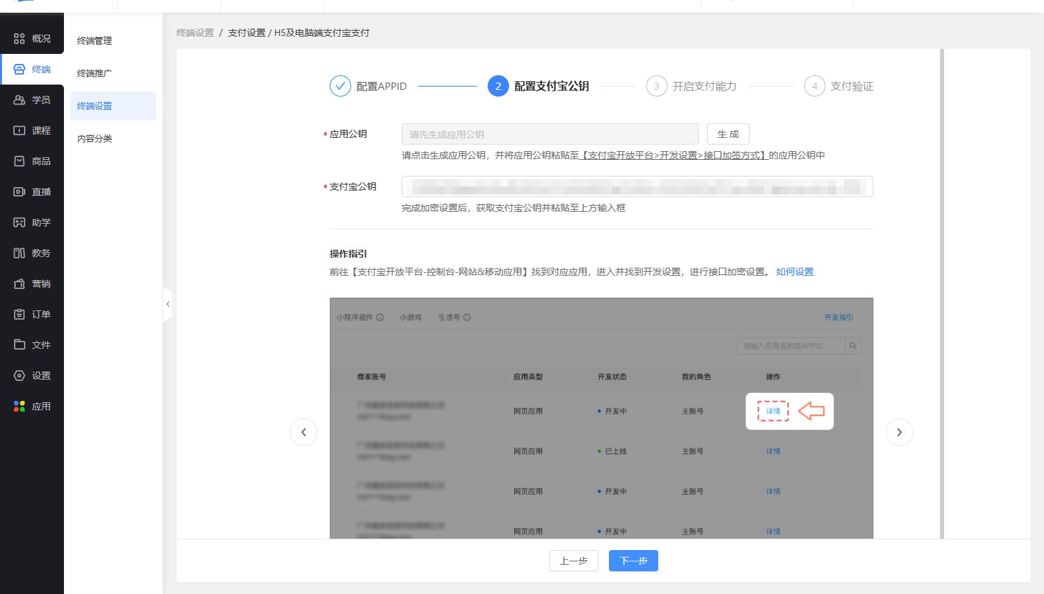Open the 商品 products sidebar icon

(x=19, y=161)
